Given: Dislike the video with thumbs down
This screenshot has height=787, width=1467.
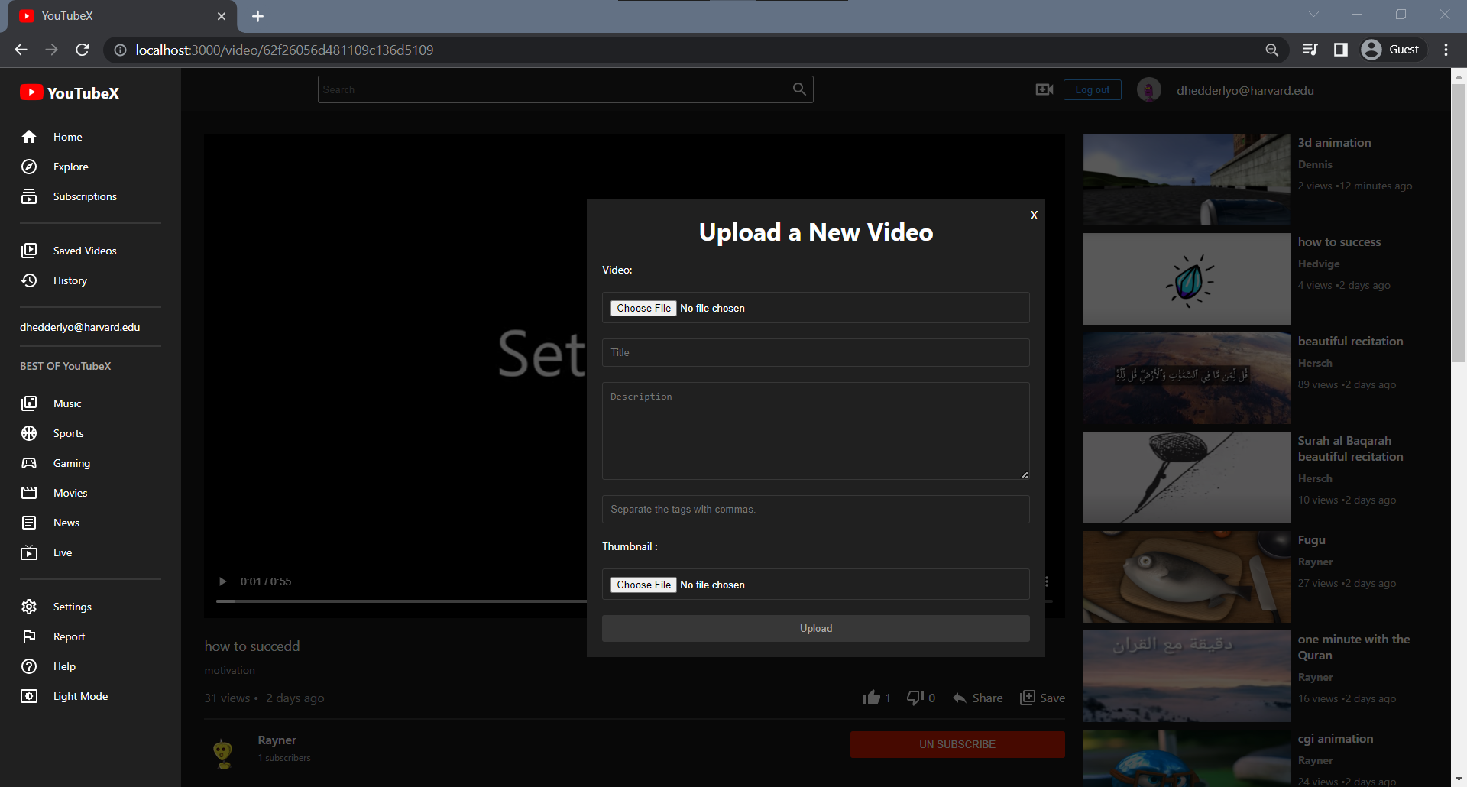Looking at the screenshot, I should [x=915, y=698].
